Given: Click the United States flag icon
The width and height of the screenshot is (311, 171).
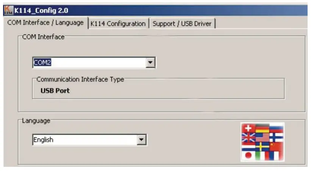Looking at the screenshot, I should click(x=262, y=137).
